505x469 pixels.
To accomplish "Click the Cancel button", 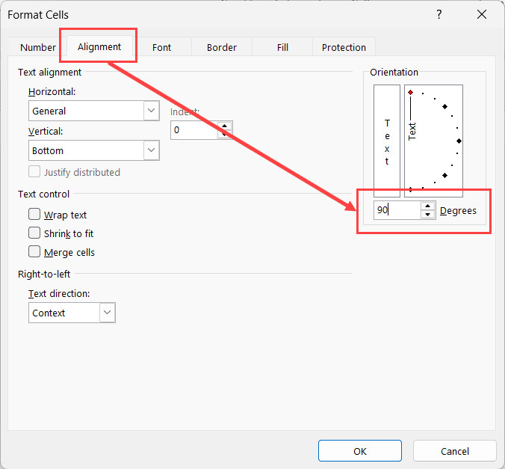I will (x=454, y=451).
